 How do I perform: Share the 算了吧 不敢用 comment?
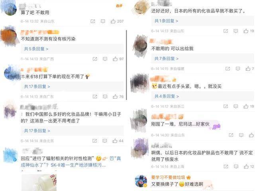(93, 21)
